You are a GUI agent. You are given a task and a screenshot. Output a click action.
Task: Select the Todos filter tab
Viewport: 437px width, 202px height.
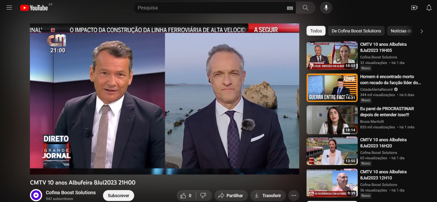point(316,31)
